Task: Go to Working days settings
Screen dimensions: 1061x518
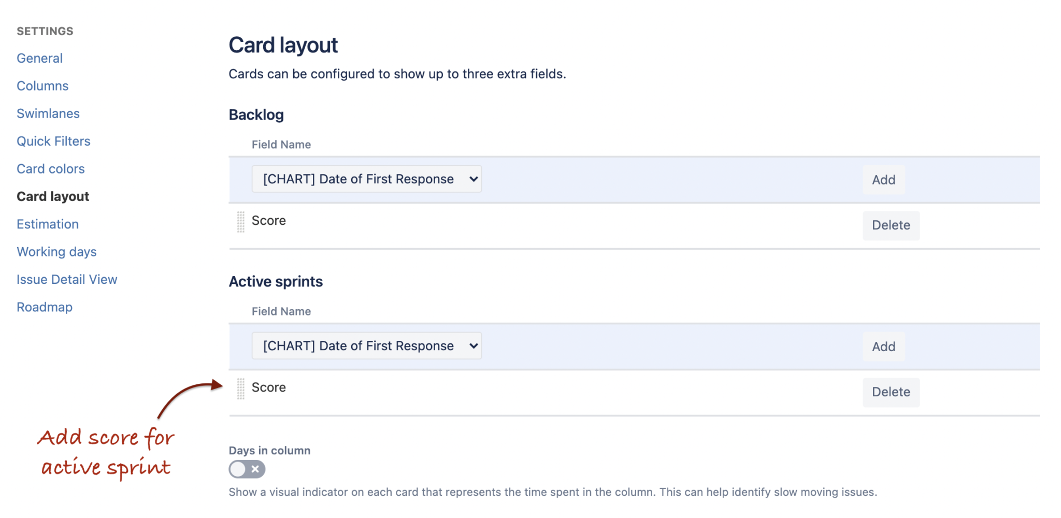Action: point(56,252)
